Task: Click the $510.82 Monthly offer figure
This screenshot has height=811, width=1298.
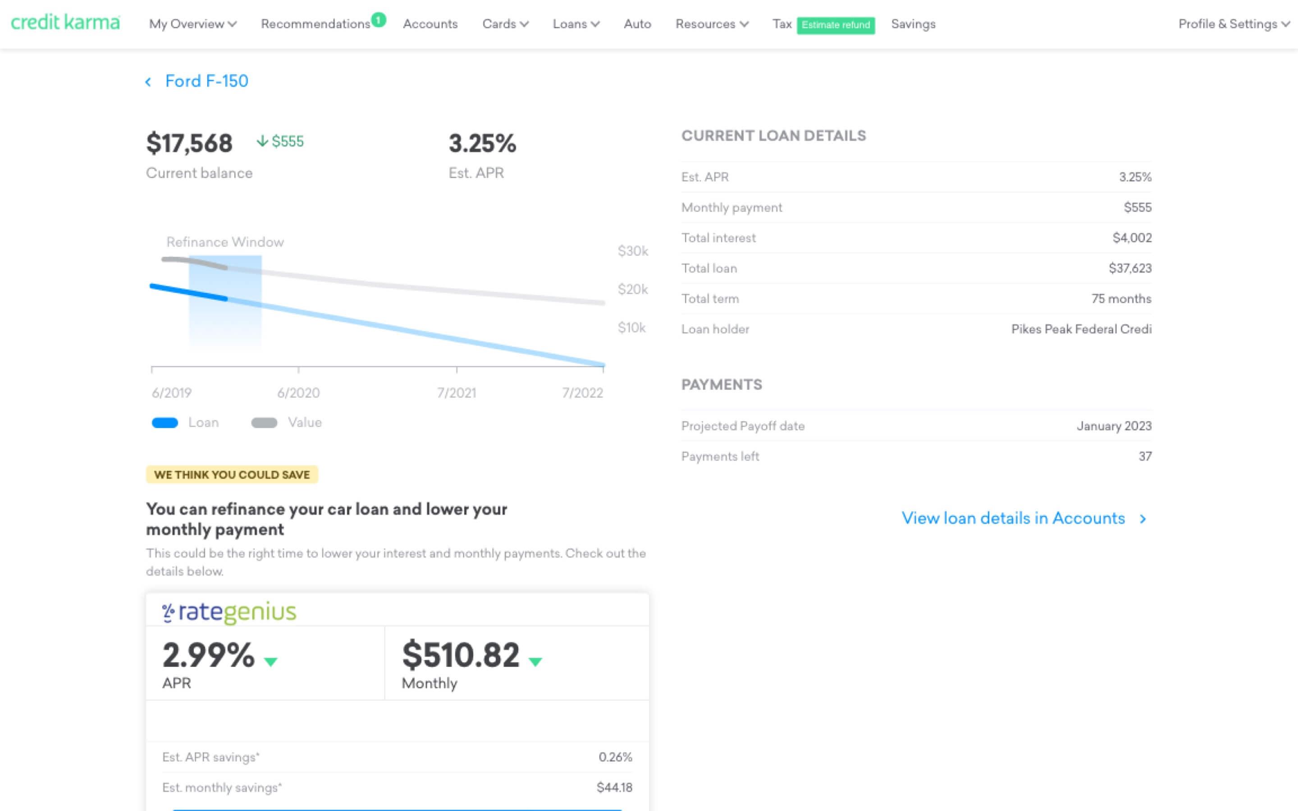Action: [461, 656]
